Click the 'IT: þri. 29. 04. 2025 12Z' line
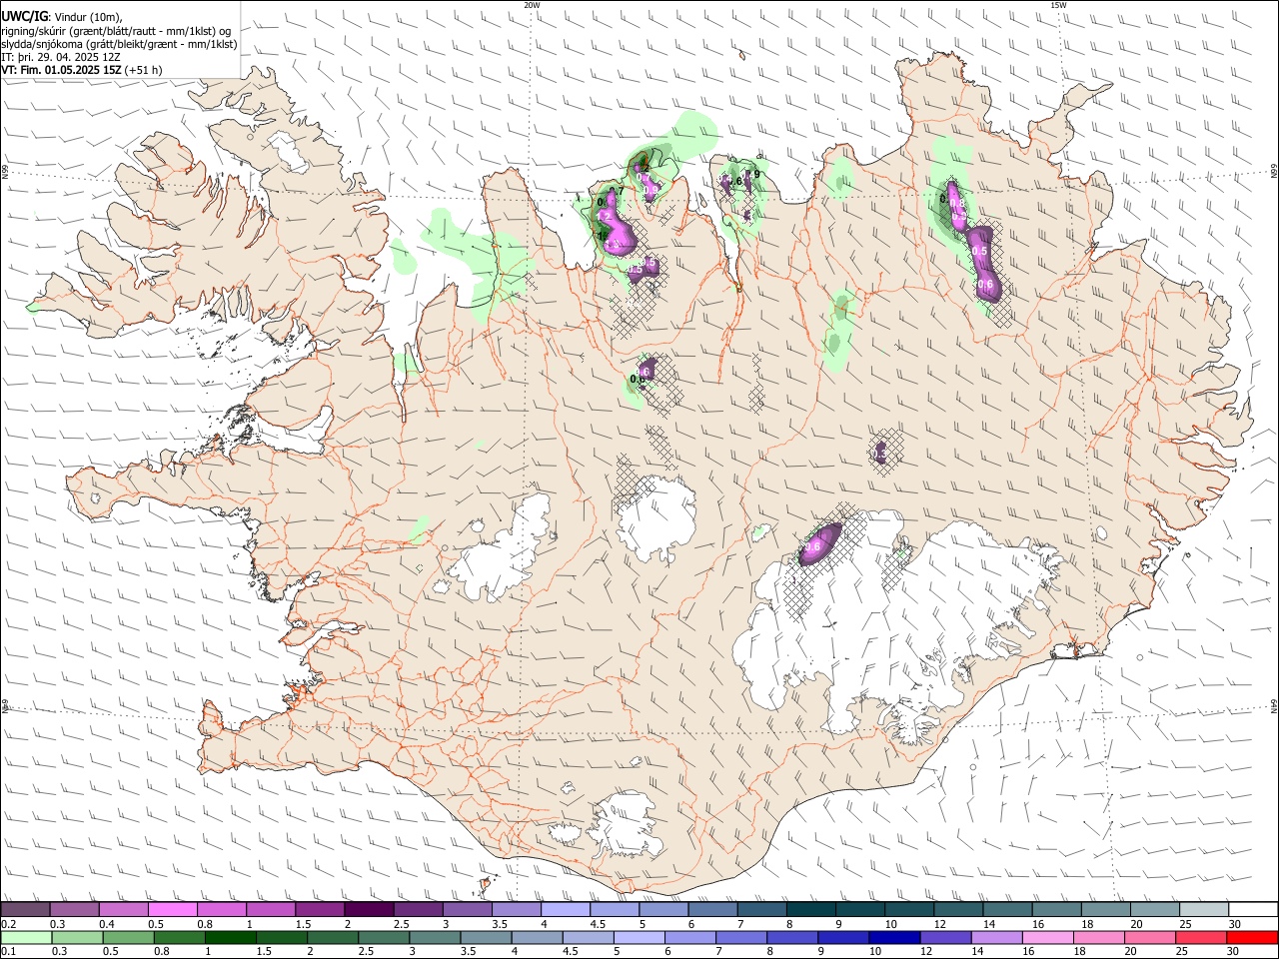This screenshot has height=959, width=1279. (61, 57)
